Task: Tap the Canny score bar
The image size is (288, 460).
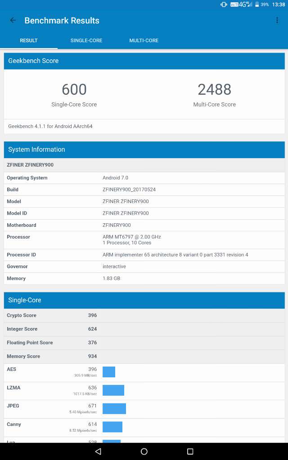Action: (112, 427)
